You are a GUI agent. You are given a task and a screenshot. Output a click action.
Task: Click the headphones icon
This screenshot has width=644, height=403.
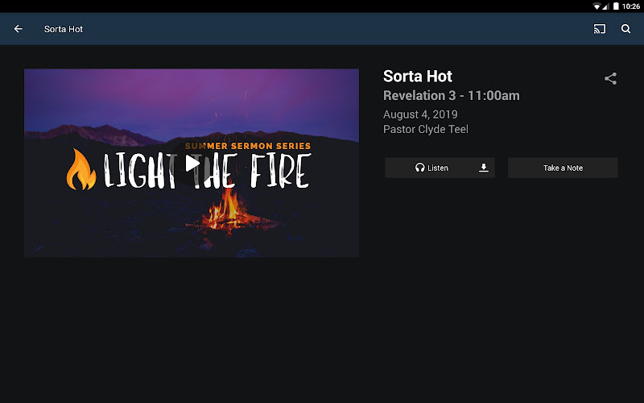(419, 168)
